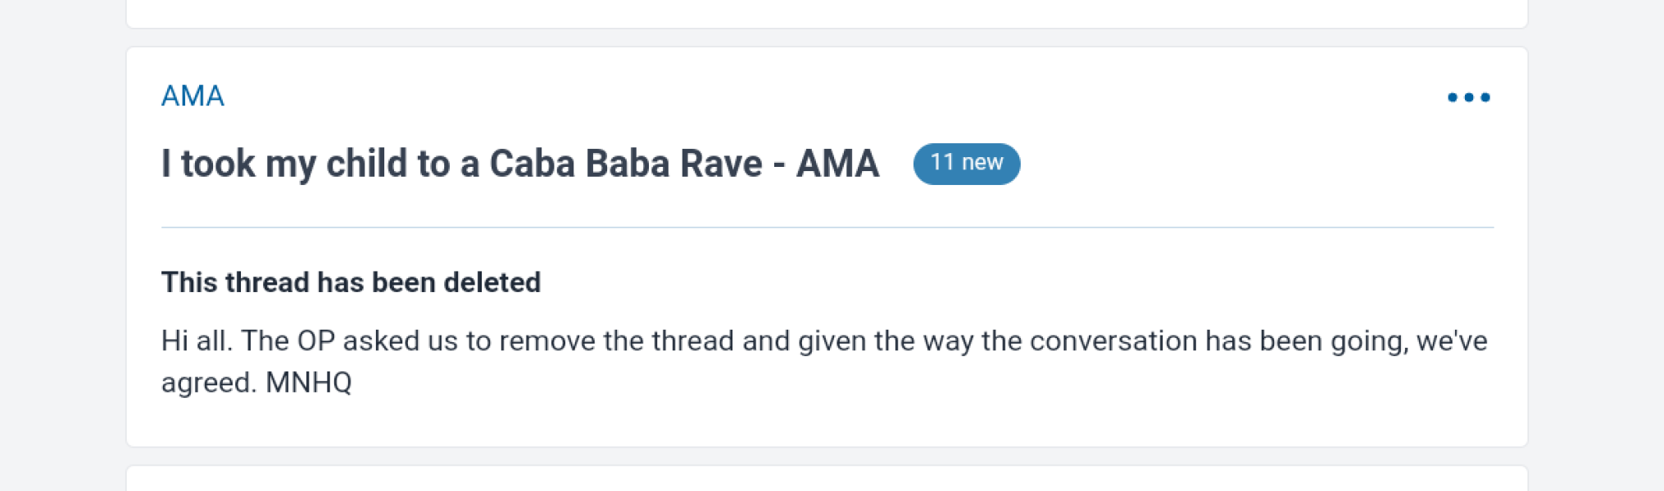Image resolution: width=1664 pixels, height=491 pixels.
Task: Click the divider line under the title
Action: coord(827,227)
